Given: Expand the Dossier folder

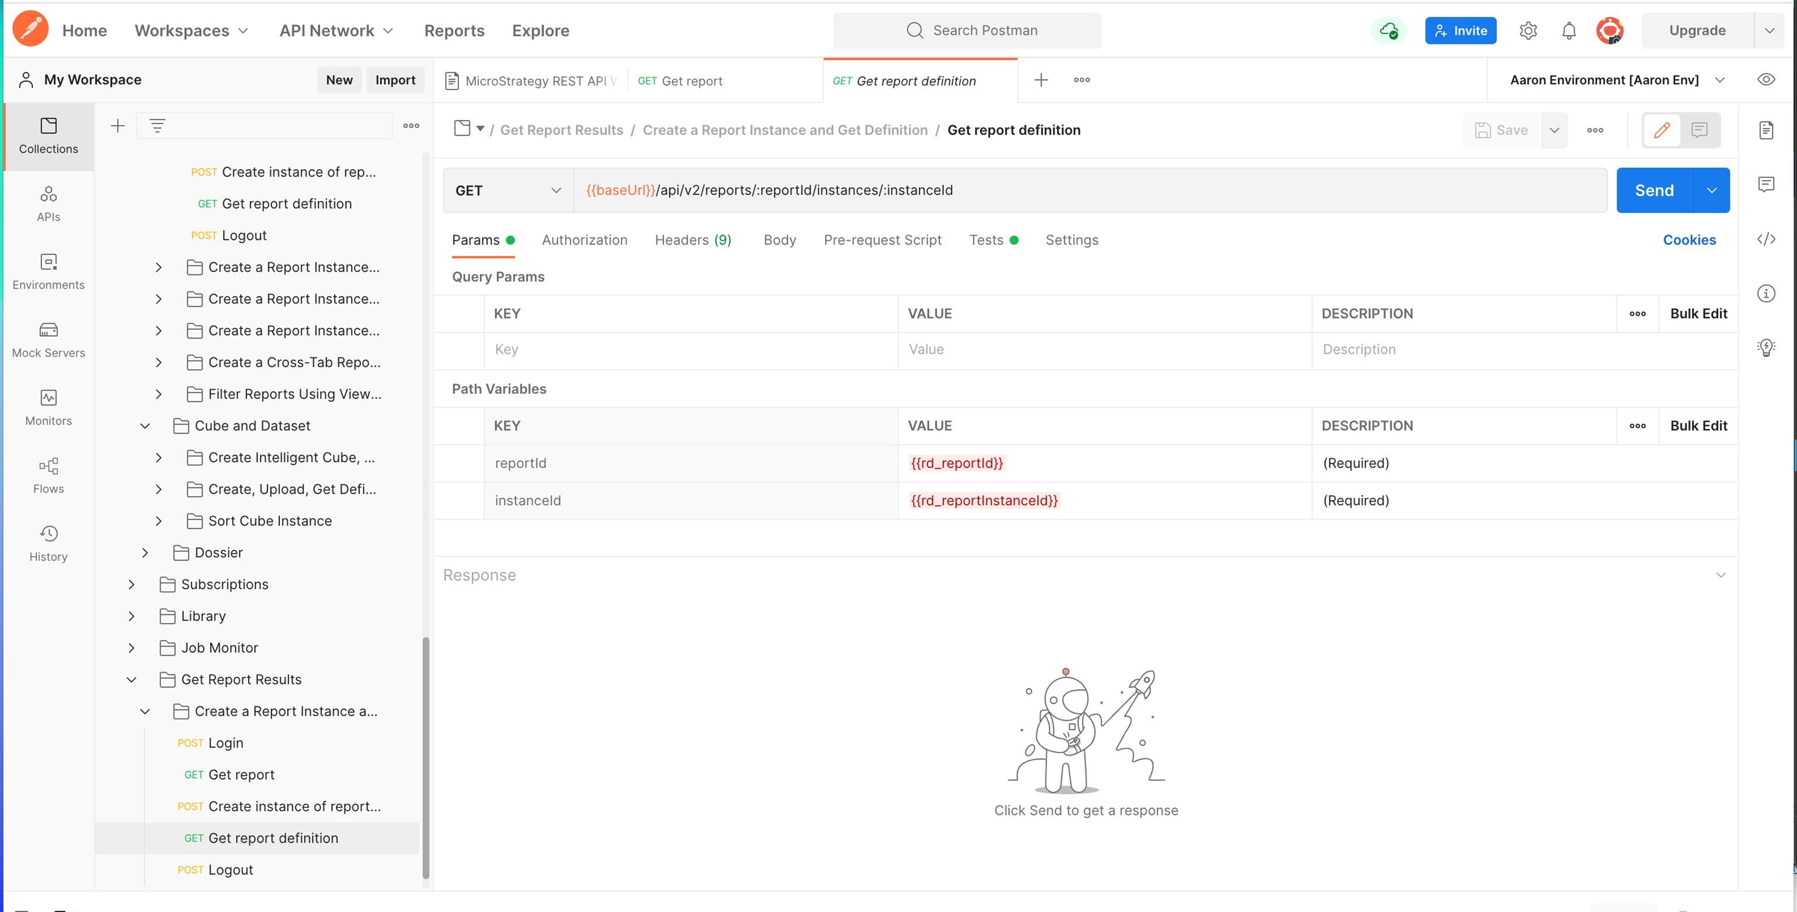Looking at the screenshot, I should pyautogui.click(x=145, y=552).
